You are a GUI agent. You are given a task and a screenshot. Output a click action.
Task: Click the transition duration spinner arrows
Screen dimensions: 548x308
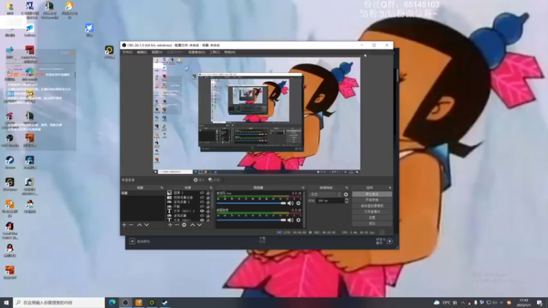(x=347, y=201)
